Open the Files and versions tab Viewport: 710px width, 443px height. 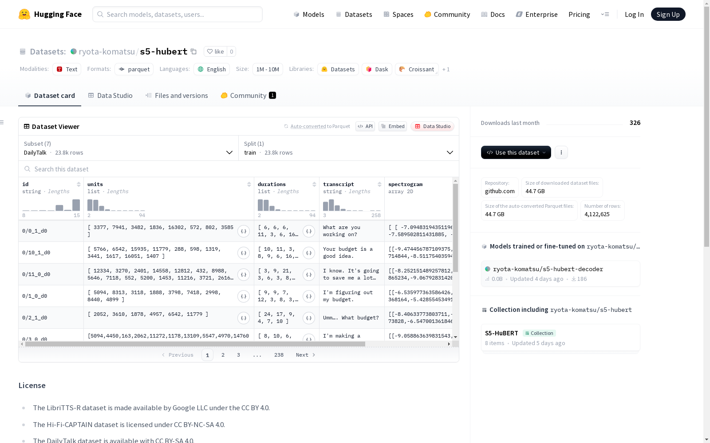click(x=177, y=96)
